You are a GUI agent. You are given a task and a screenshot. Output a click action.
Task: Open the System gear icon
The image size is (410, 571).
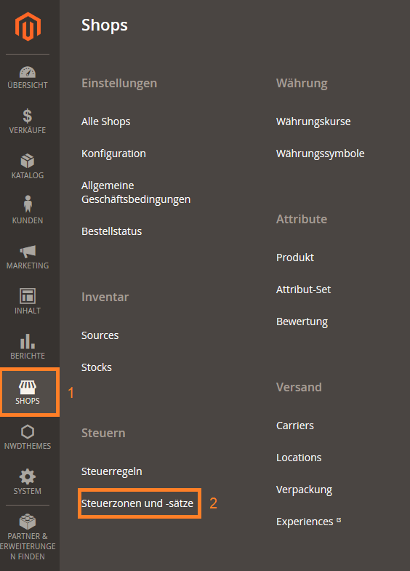[28, 476]
